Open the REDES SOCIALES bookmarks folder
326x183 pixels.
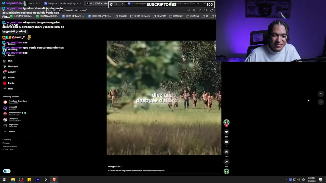point(140,16)
